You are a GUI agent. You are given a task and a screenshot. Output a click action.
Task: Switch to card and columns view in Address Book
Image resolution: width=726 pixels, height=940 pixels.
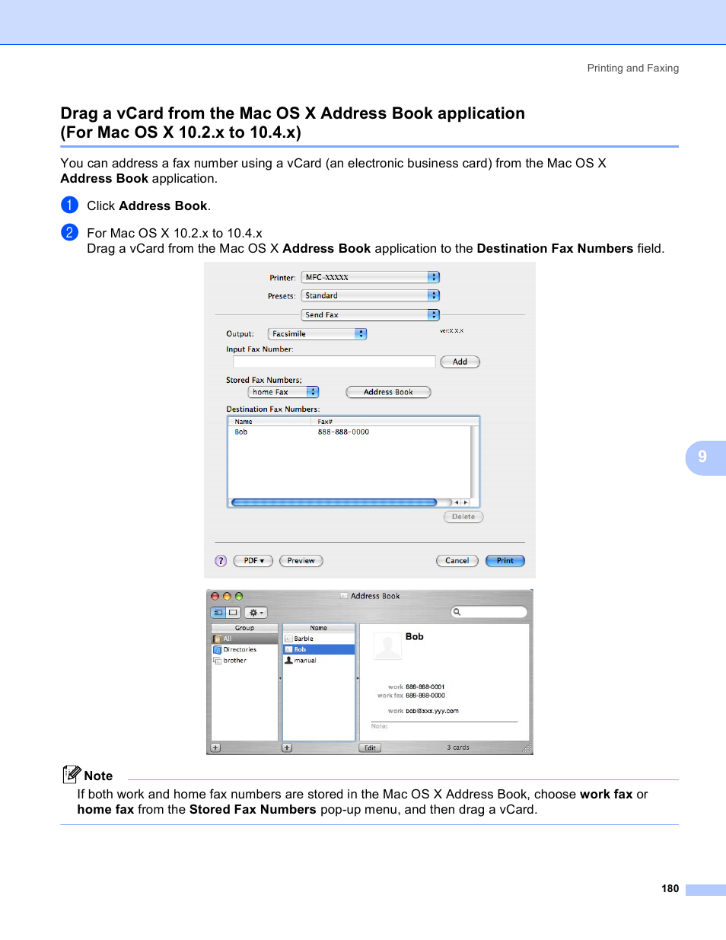point(218,612)
